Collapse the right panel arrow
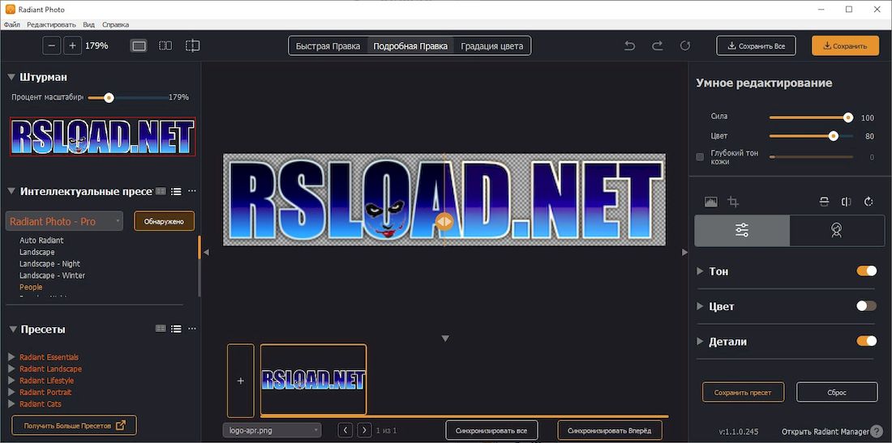 685,252
